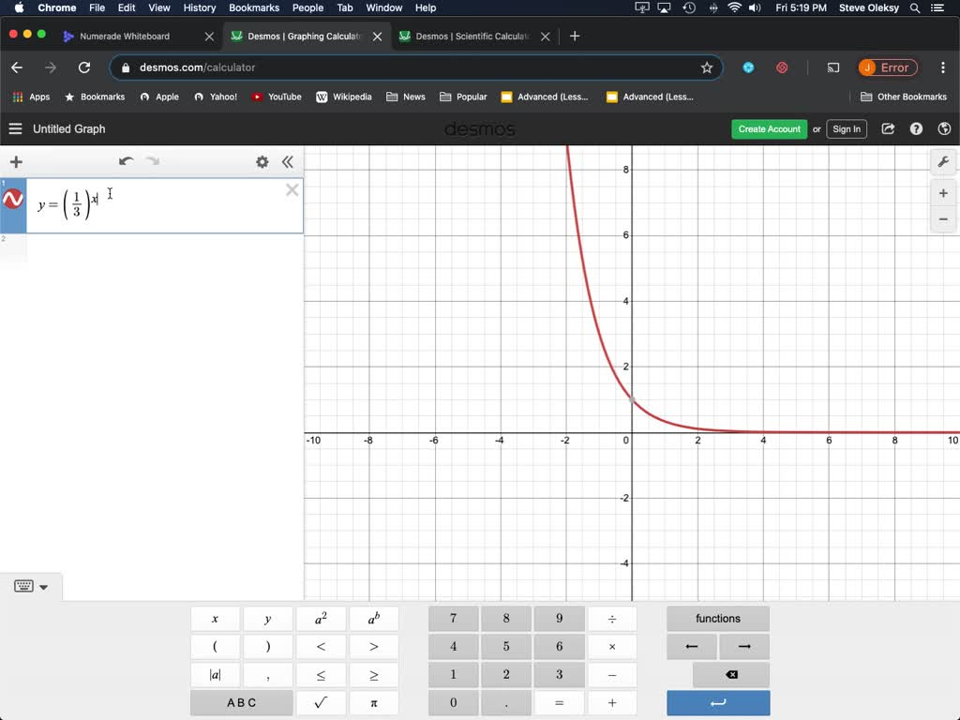Collapse the expression list panel
960x720 pixels.
coord(288,162)
